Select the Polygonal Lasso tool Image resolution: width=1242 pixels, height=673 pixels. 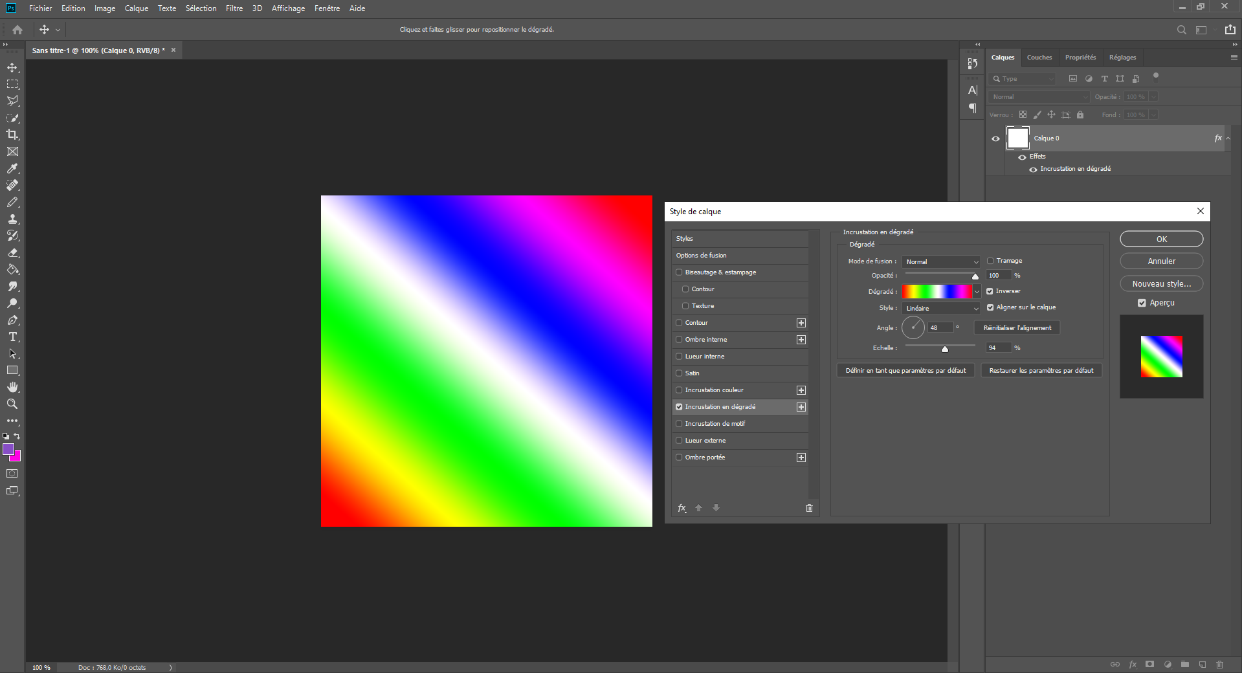[12, 101]
